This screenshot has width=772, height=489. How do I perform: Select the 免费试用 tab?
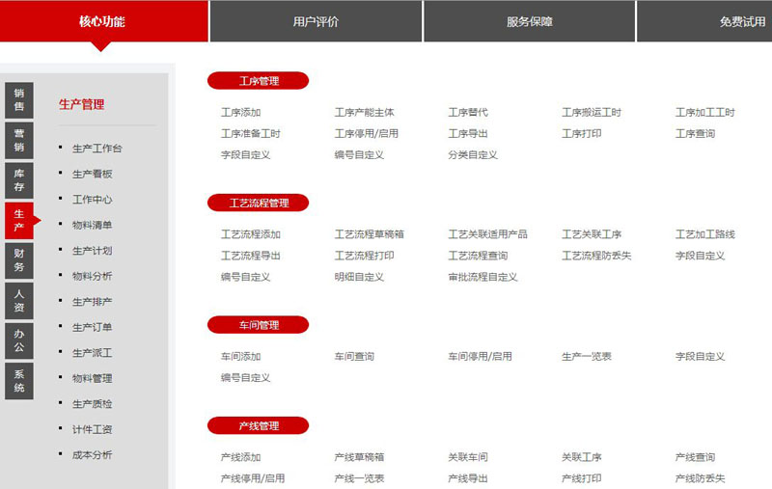pos(741,21)
